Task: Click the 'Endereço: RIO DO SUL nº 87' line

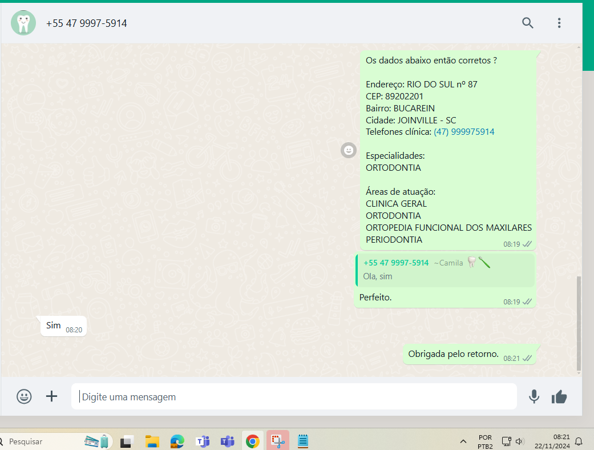Action: coord(421,84)
